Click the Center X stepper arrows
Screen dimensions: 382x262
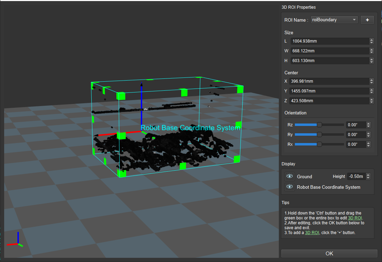pos(372,81)
